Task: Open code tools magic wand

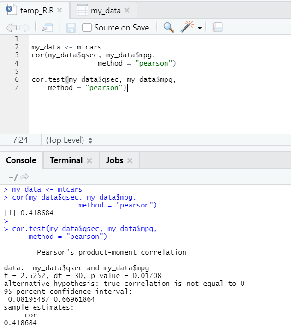Action: coord(187,27)
